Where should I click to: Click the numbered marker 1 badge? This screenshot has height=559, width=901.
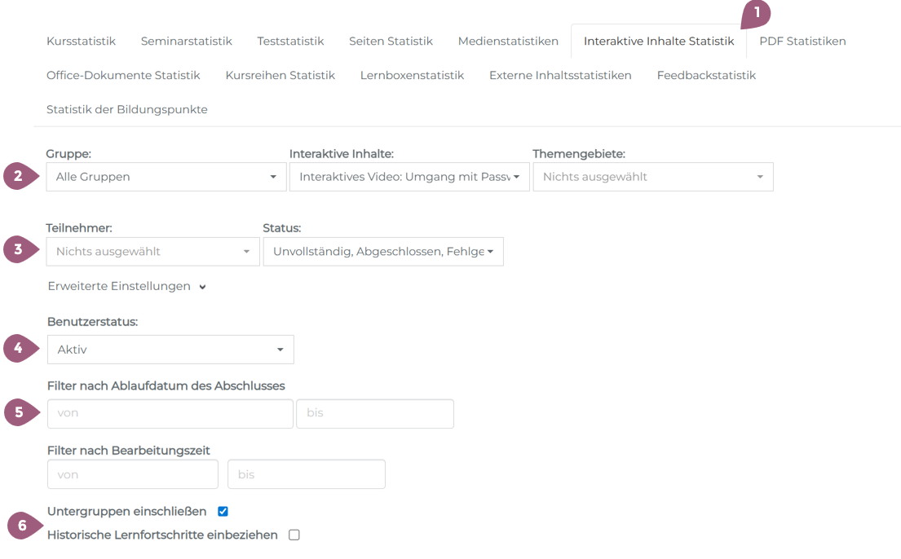coord(757,13)
